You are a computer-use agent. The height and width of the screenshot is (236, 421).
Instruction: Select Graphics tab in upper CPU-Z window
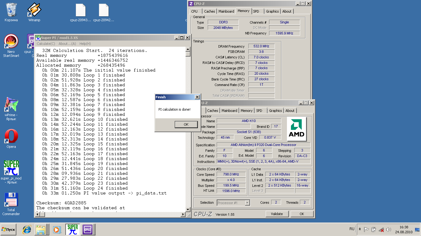[x=272, y=11]
